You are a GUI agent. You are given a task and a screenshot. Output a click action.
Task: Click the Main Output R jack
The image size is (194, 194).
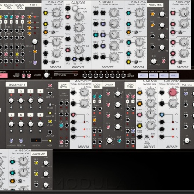click(29, 75)
